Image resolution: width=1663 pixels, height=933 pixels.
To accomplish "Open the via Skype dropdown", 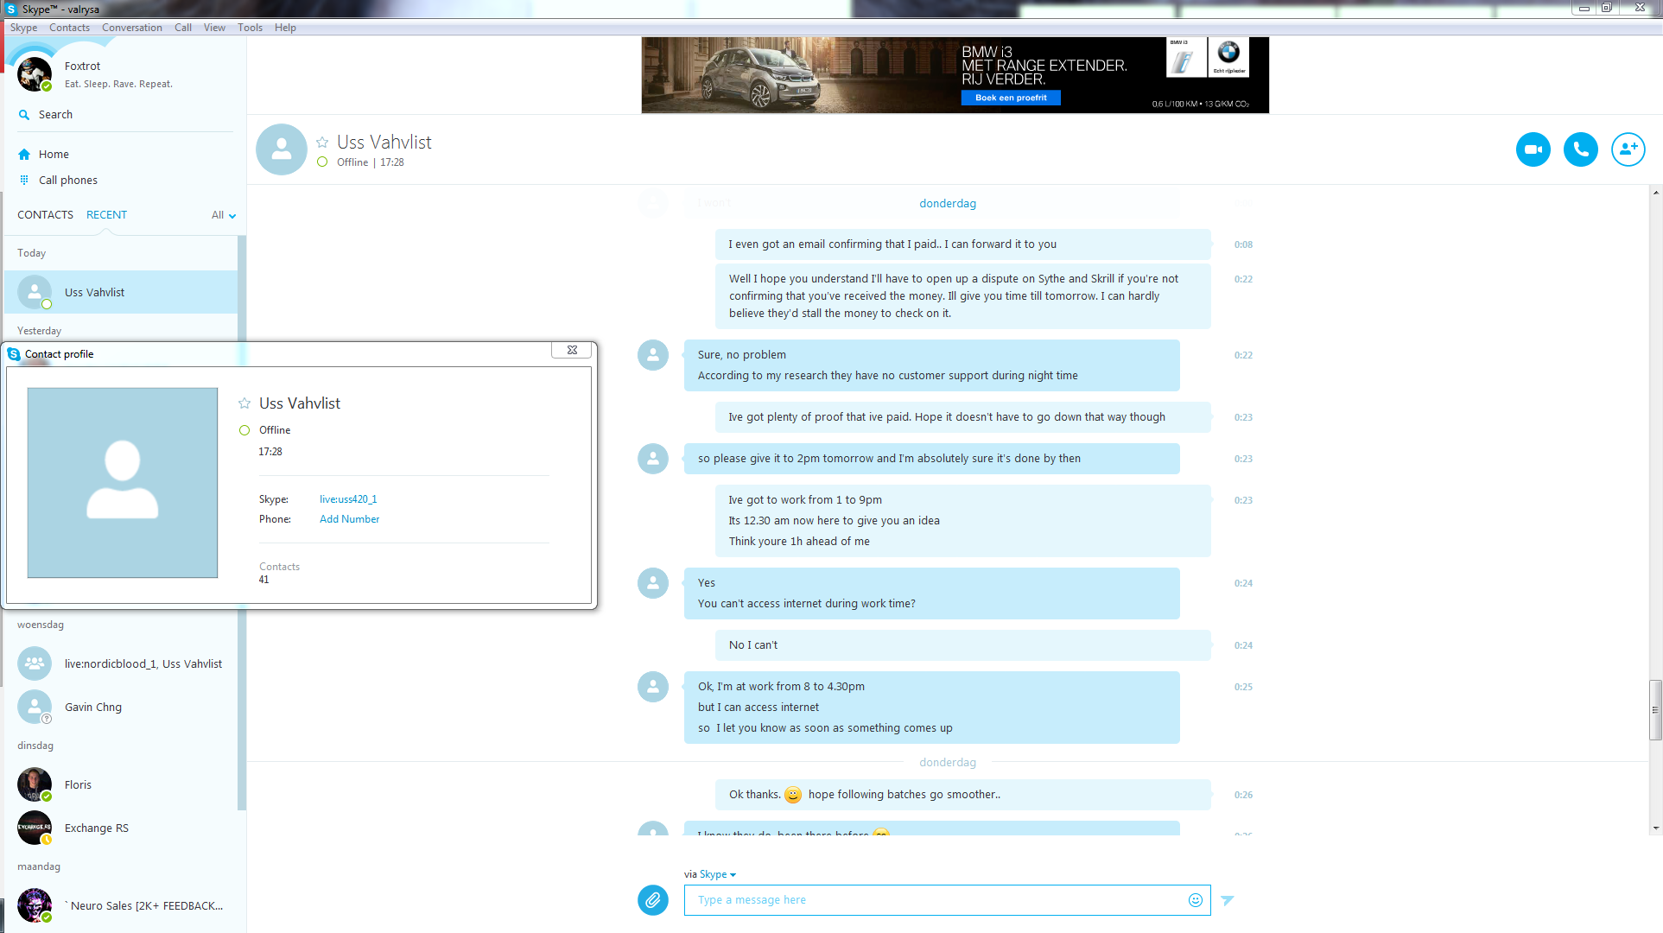I will click(x=717, y=874).
